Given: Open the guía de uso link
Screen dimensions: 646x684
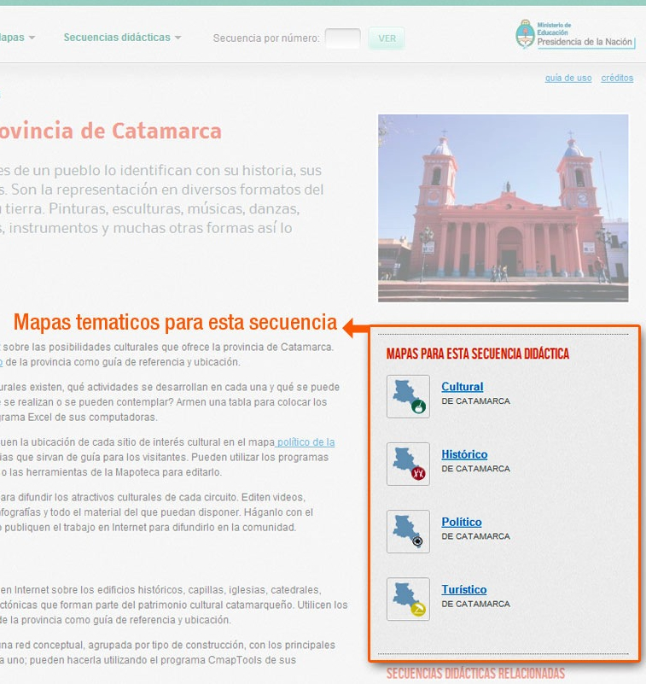Looking at the screenshot, I should [x=568, y=78].
